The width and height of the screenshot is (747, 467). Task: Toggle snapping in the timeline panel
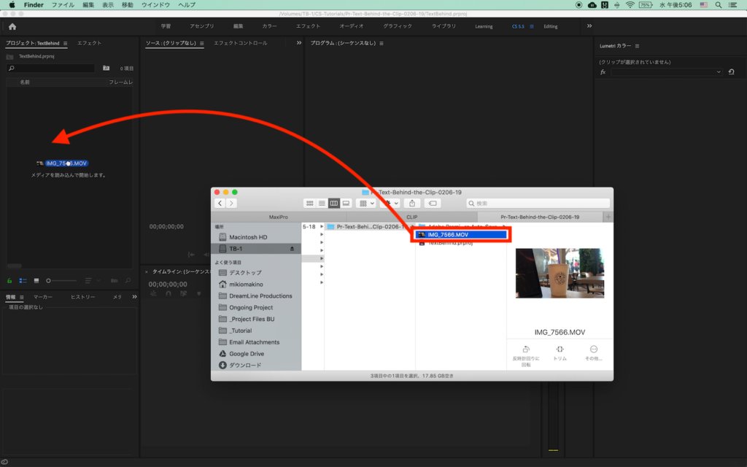click(x=168, y=293)
